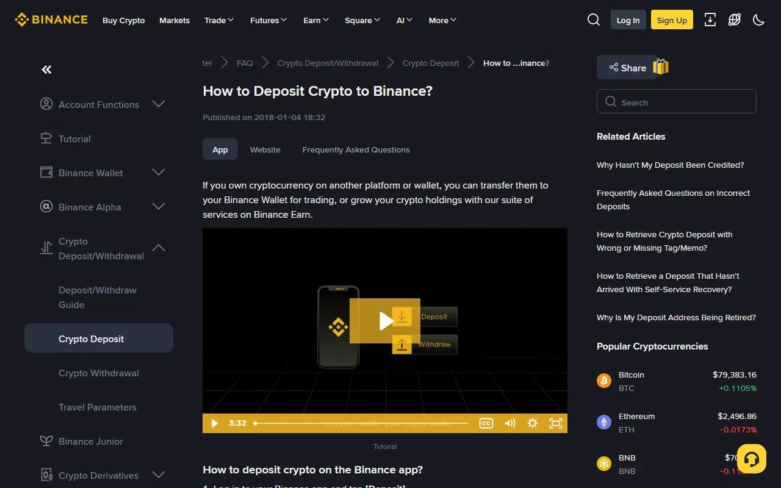This screenshot has width=781, height=488.
Task: Click the small play button in video bar
Action: [214, 423]
